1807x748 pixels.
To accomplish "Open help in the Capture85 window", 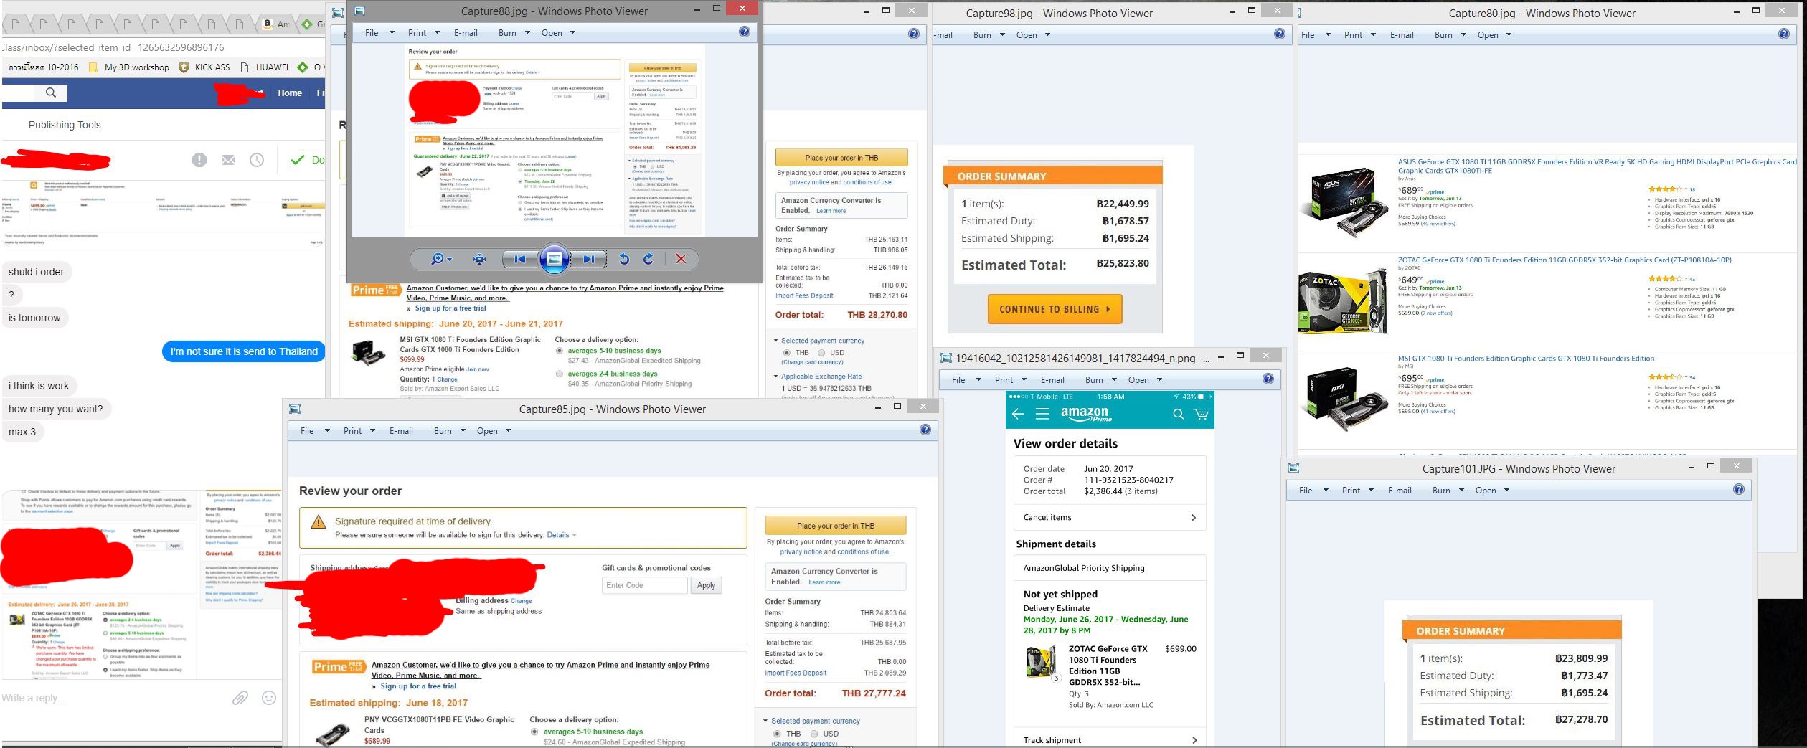I will [925, 430].
